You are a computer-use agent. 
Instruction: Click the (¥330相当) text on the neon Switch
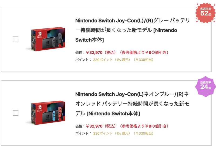(144, 134)
